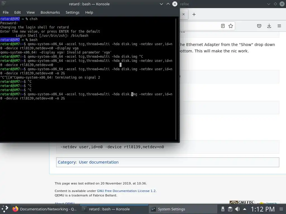Viewport: 286px width, 214px height.
Task: Click the 1:12 PM clock
Action: (263, 209)
